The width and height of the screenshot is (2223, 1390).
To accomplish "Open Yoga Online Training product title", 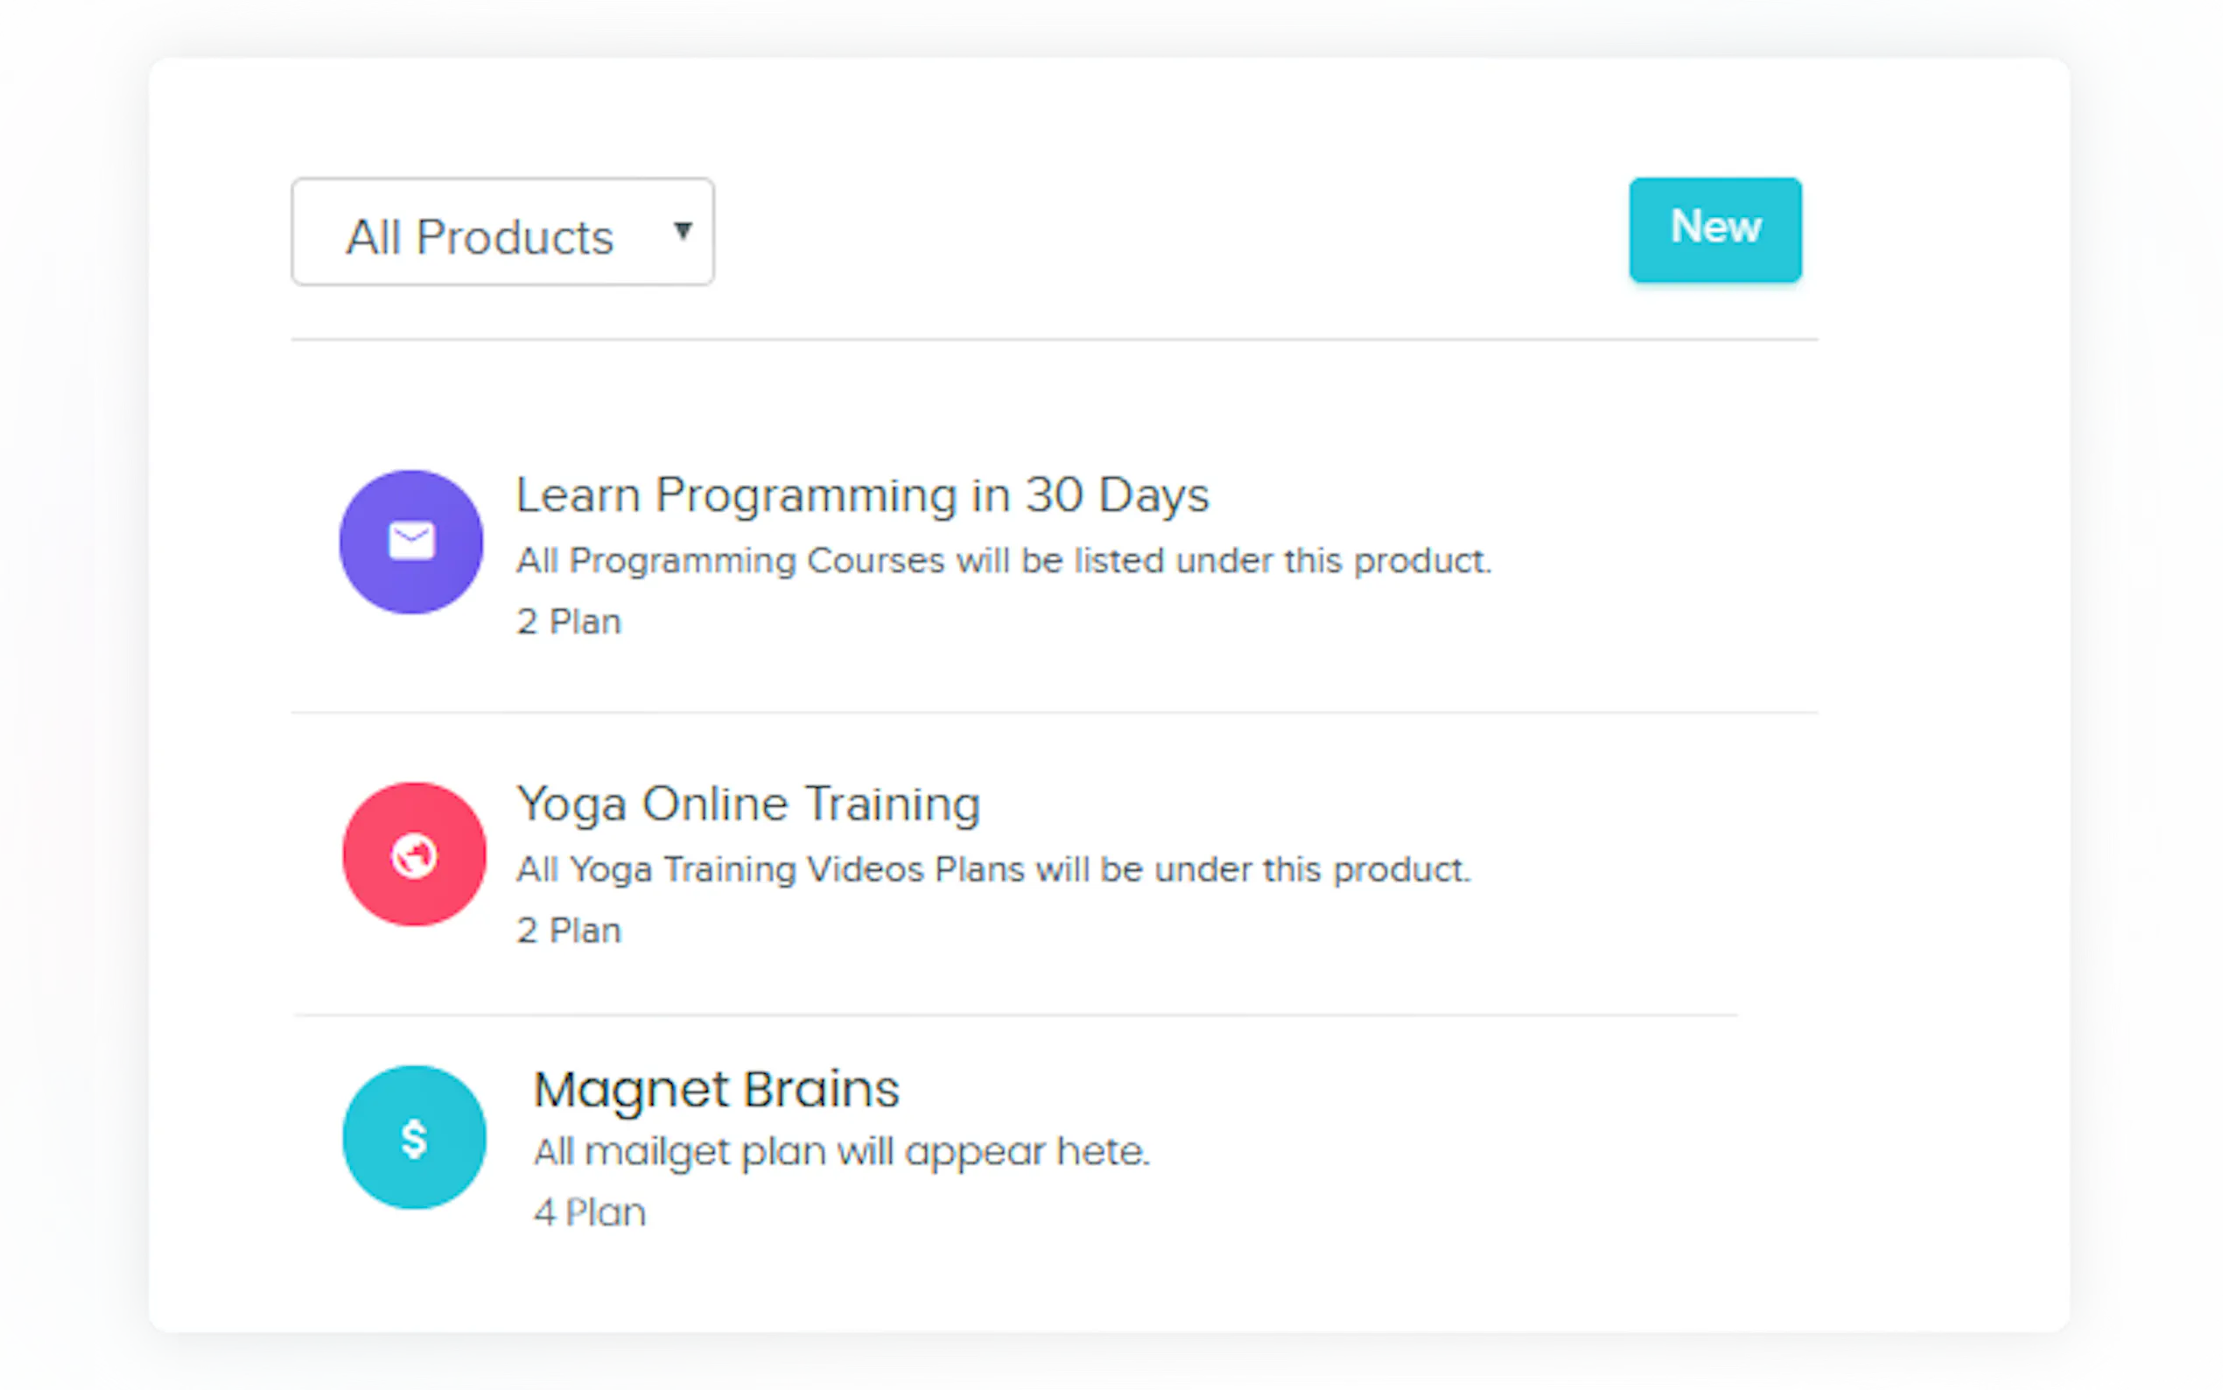I will point(748,804).
